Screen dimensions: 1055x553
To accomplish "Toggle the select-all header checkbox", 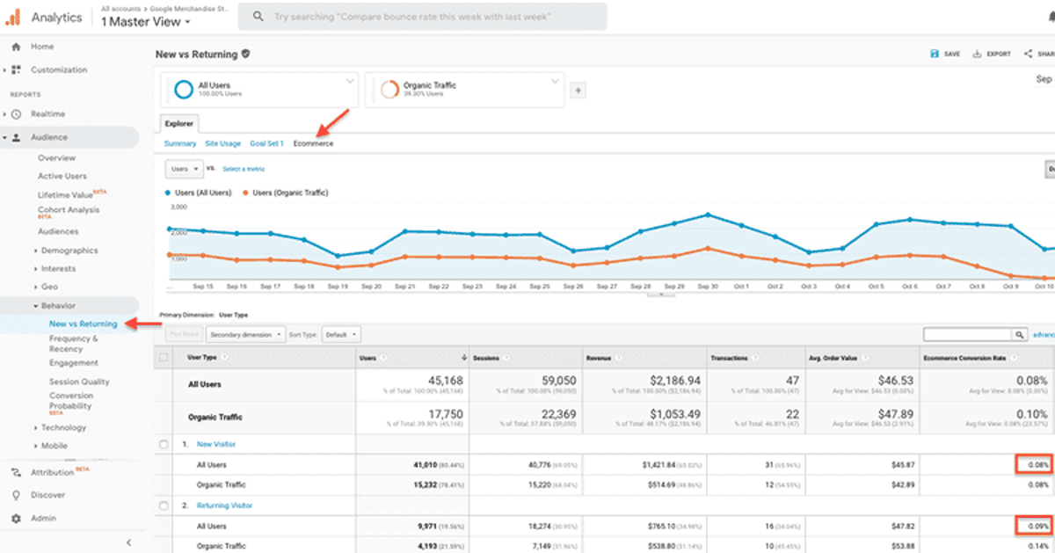I will [164, 358].
